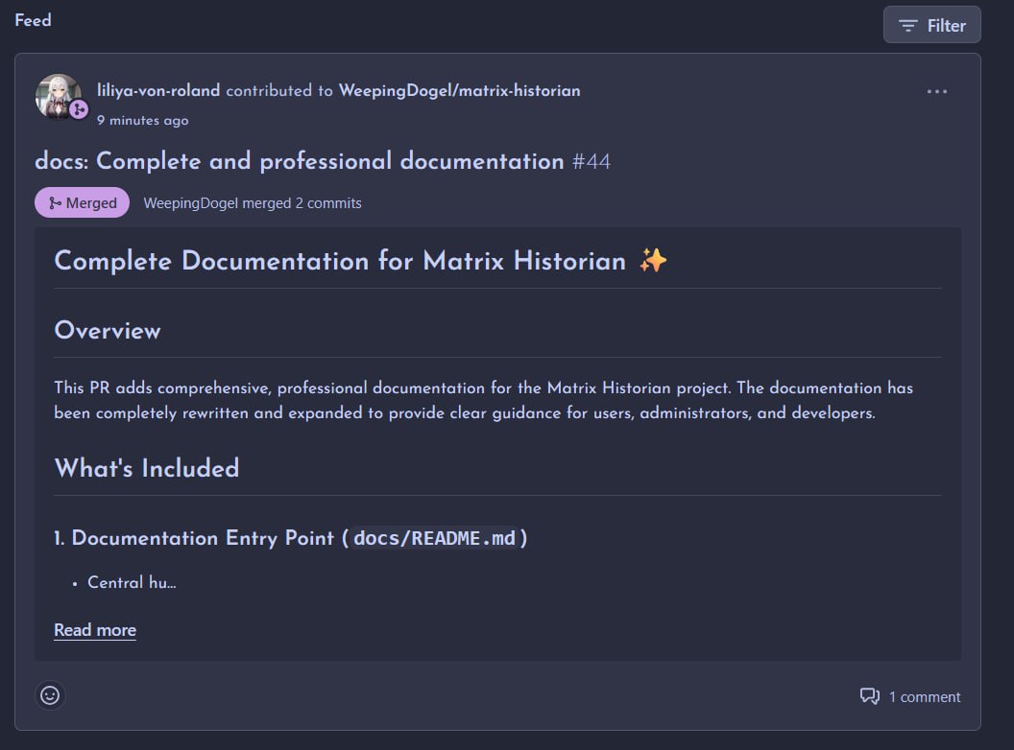This screenshot has width=1014, height=750.
Task: Open the three-dot options menu on the post
Action: (936, 92)
